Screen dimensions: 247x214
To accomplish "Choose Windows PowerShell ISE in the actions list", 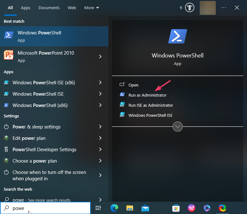I will coord(151,116).
